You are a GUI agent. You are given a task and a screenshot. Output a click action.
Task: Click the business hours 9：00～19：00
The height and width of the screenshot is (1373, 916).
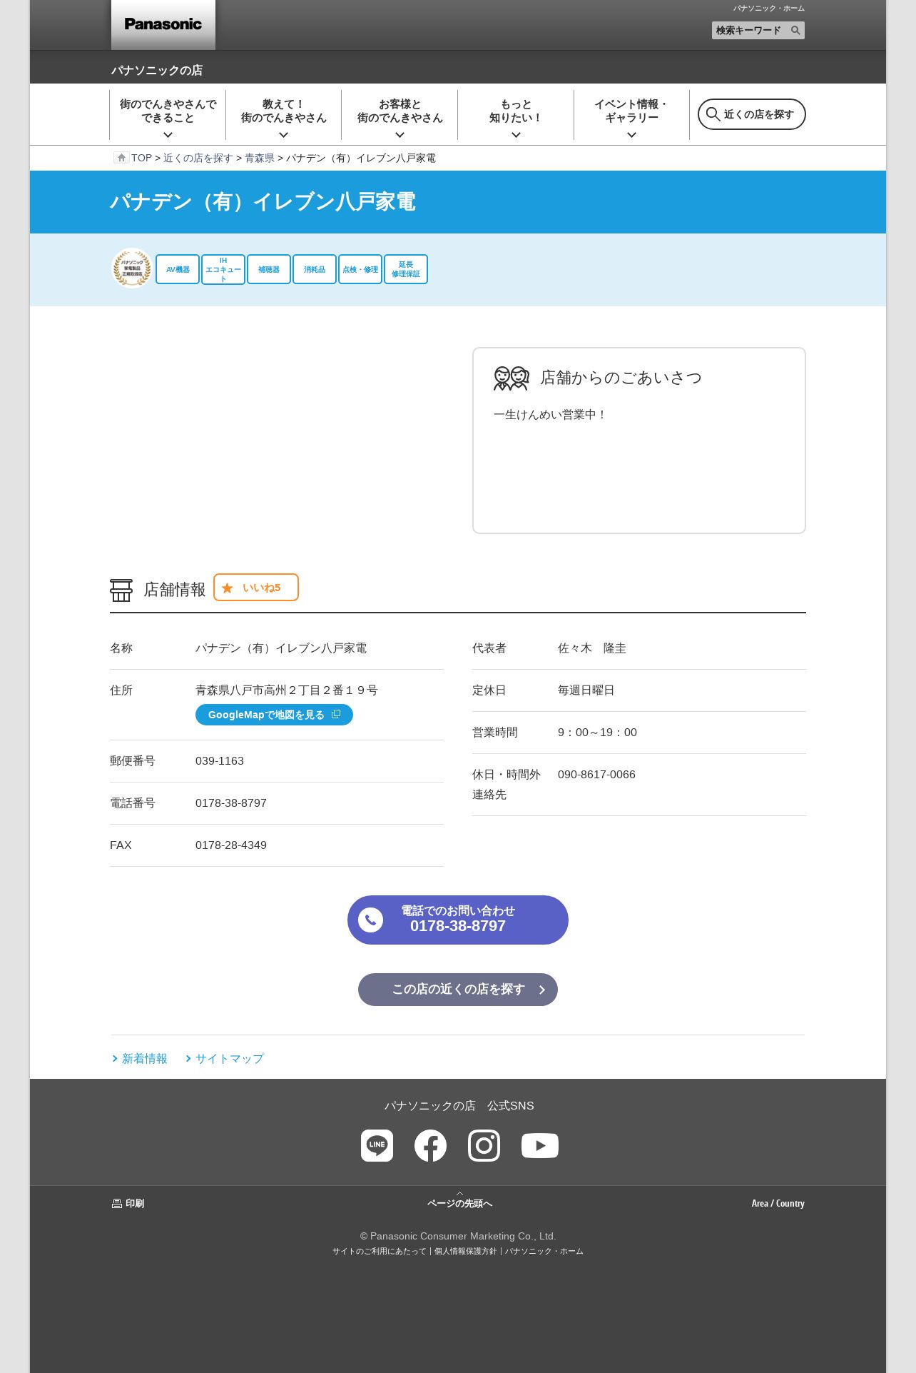(x=597, y=733)
